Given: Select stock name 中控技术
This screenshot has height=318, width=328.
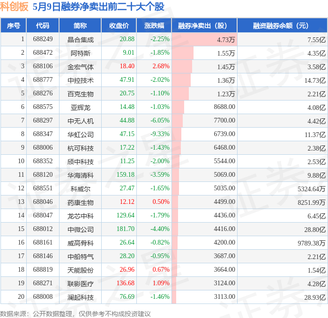Looking at the screenshot, I should click(80, 80).
